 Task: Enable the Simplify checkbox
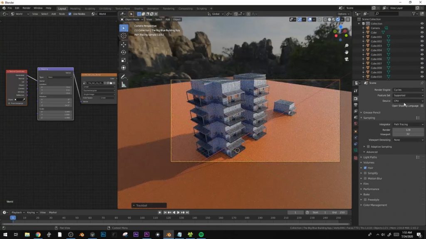coord(365,173)
